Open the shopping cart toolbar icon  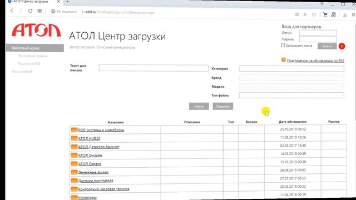[x=325, y=15]
